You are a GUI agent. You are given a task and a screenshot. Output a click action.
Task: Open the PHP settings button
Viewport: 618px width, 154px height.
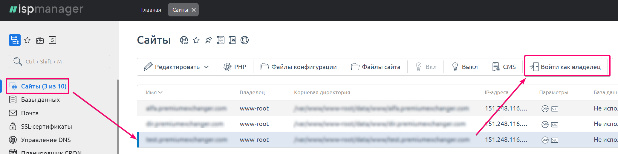pyautogui.click(x=235, y=67)
